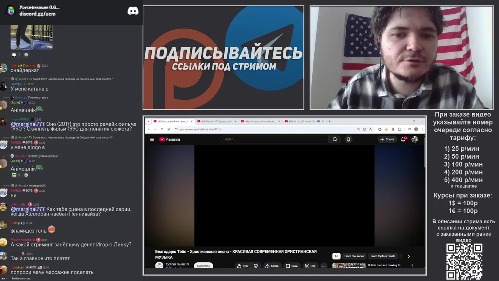499x281 pixels.
Task: Click the browser back arrow
Action: [x=149, y=129]
